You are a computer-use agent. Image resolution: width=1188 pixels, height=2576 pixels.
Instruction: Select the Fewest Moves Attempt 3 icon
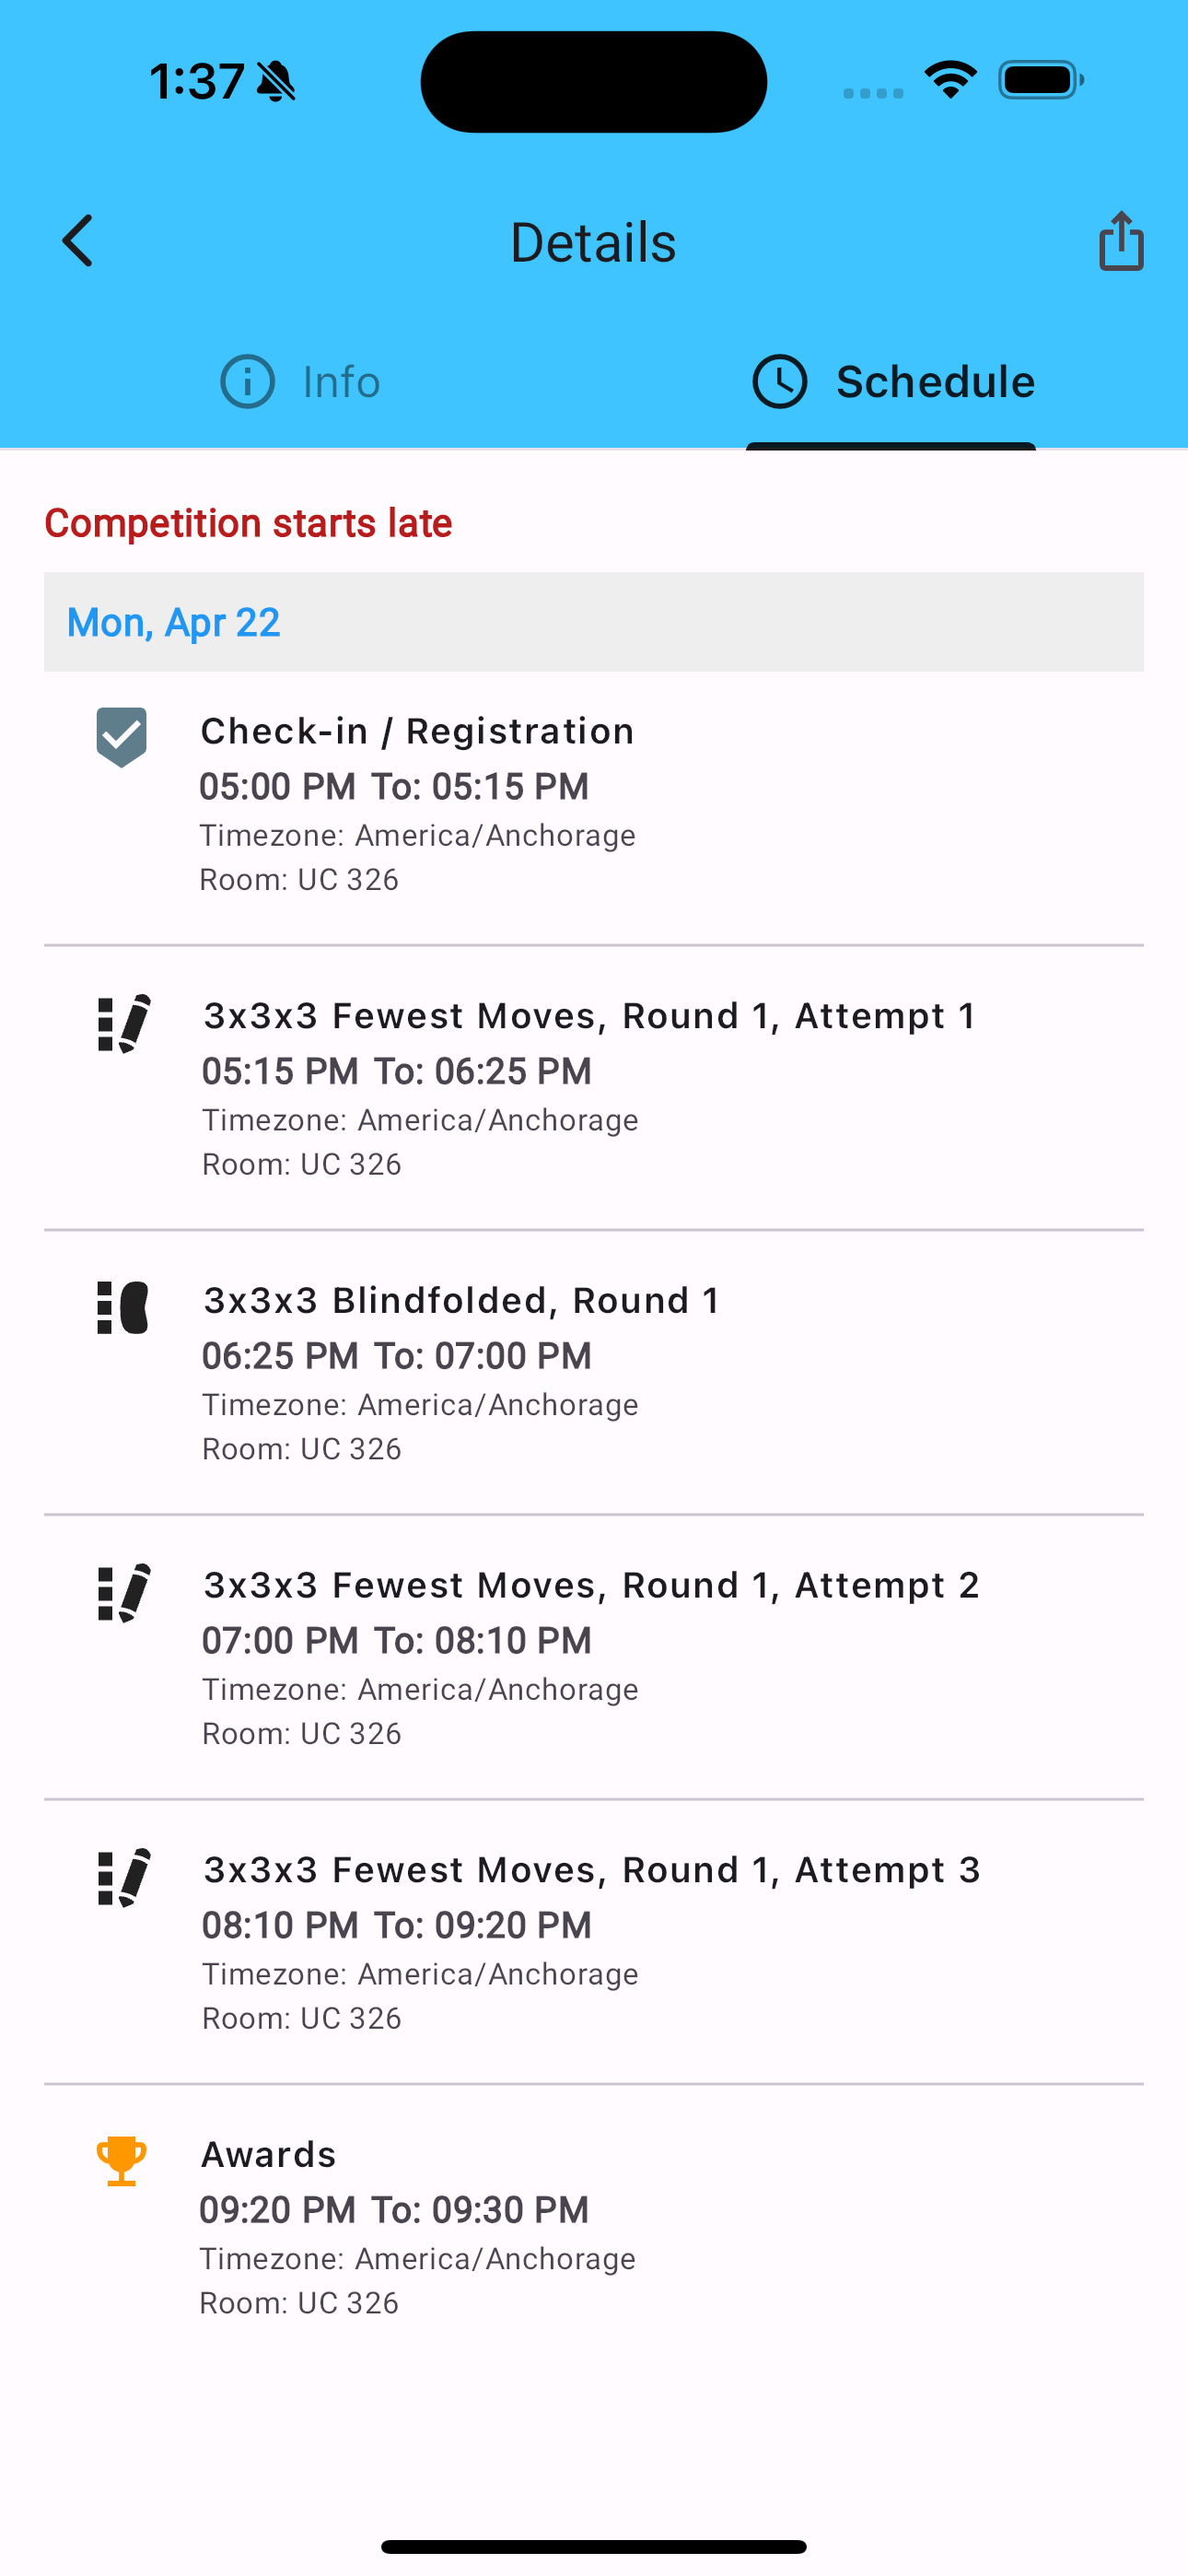[124, 1877]
